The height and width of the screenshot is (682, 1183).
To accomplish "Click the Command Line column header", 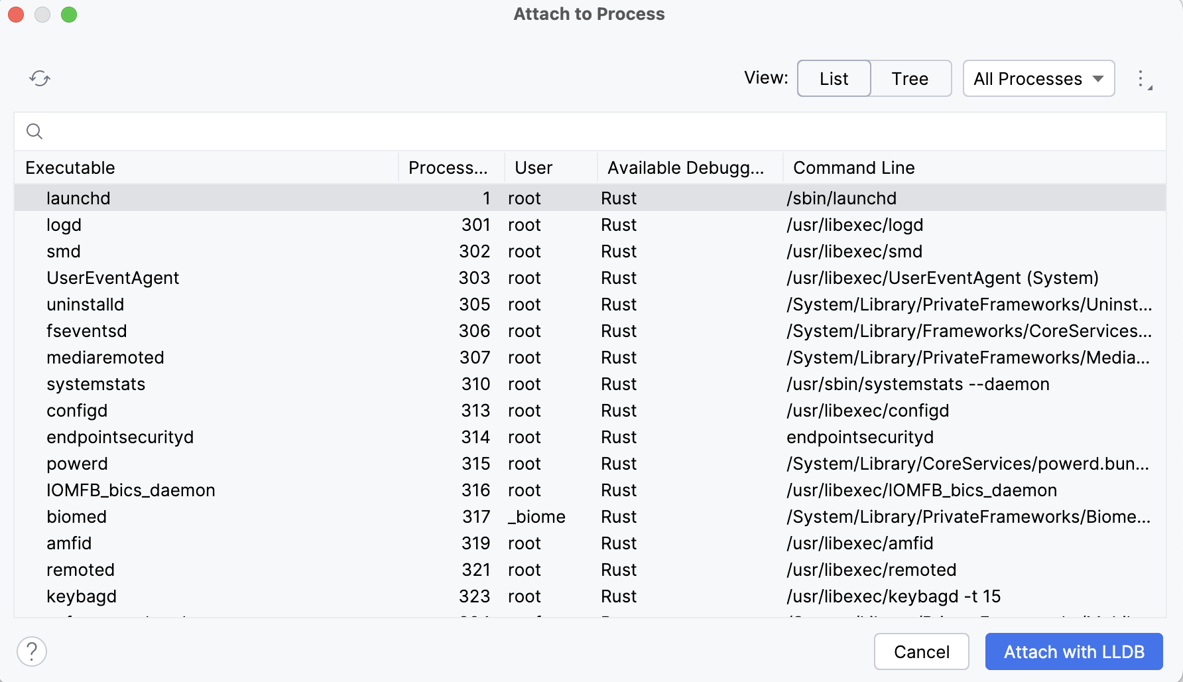I will point(853,167).
